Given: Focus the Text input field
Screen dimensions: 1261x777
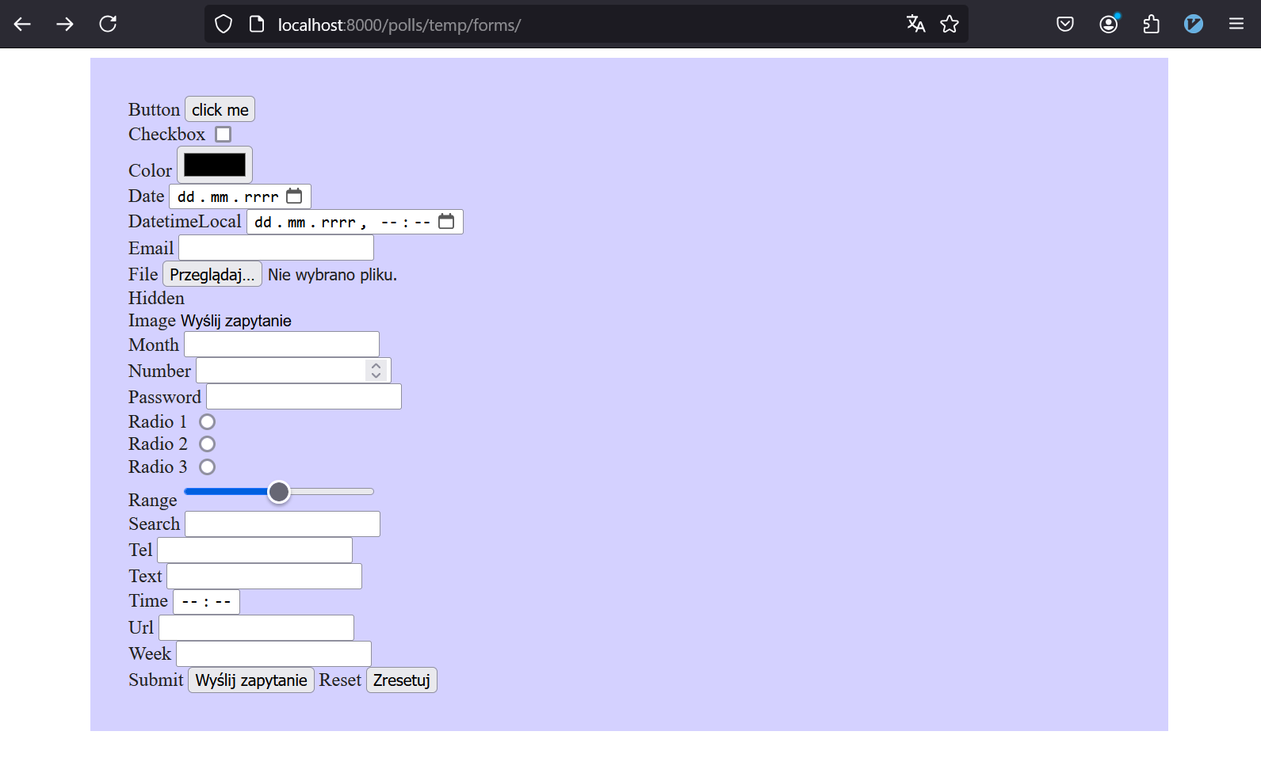Looking at the screenshot, I should [264, 576].
